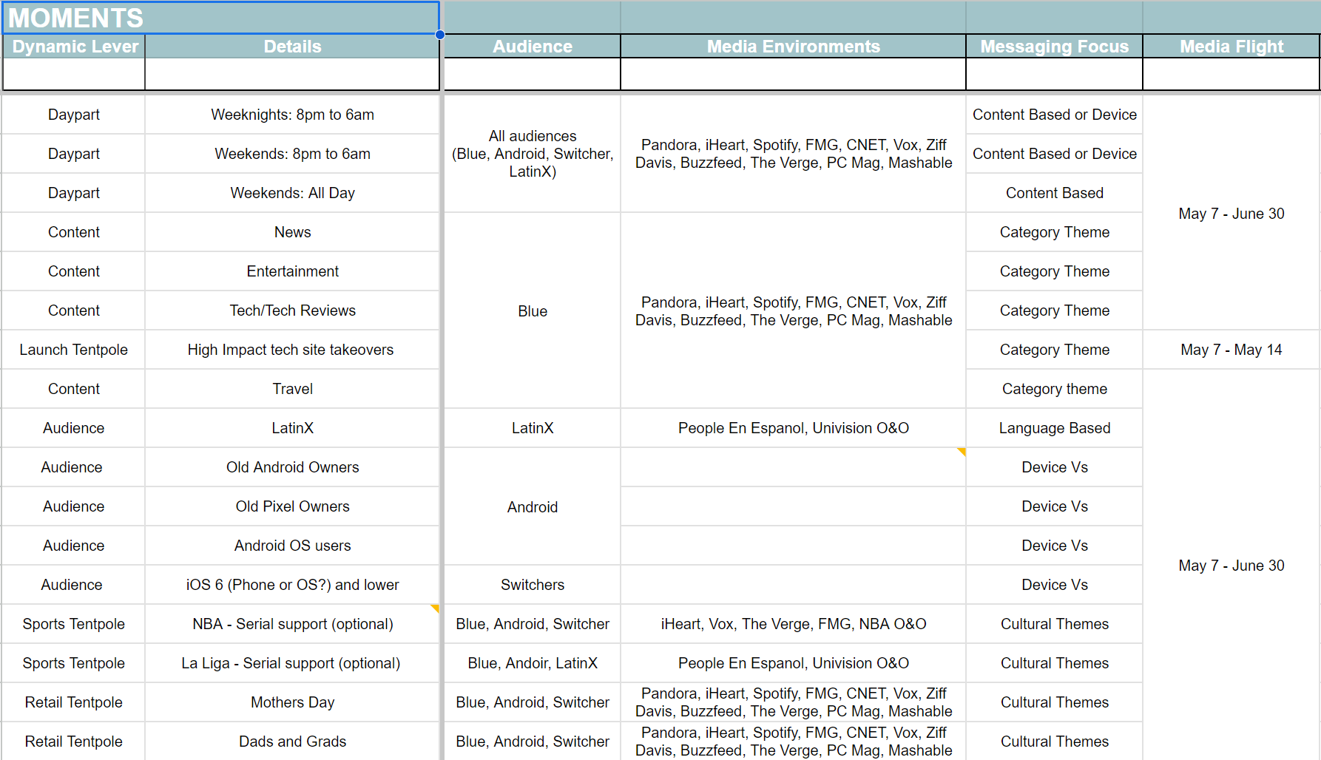Select the 'News' details cell
The width and height of the screenshot is (1321, 760).
click(292, 232)
